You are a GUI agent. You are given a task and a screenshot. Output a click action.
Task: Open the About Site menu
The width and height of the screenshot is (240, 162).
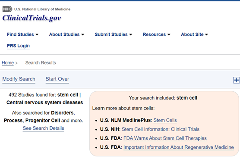pyautogui.click(x=194, y=34)
